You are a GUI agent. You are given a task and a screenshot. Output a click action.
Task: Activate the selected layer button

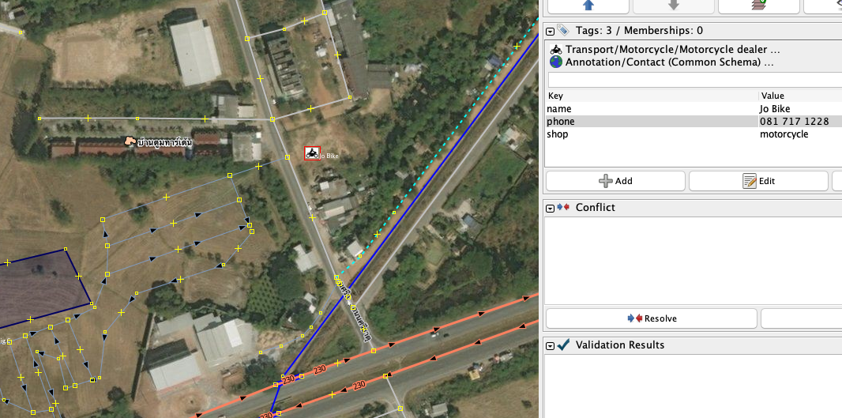coord(759,6)
